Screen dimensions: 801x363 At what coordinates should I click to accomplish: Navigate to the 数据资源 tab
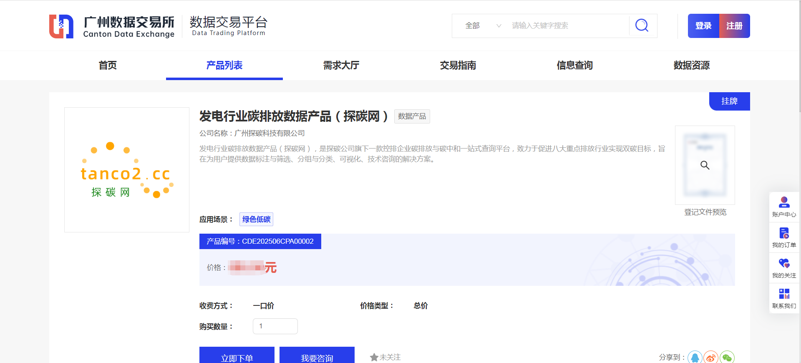coord(692,66)
